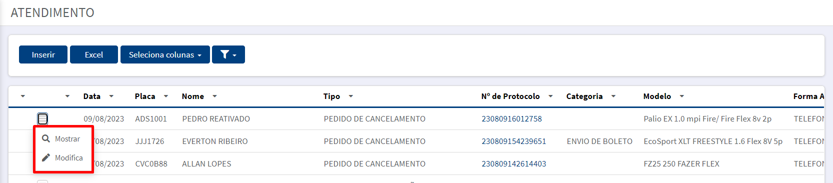This screenshot has height=183, width=833.
Task: Click the row menu icon for PEDRO REATIVADO
Action: coord(42,118)
